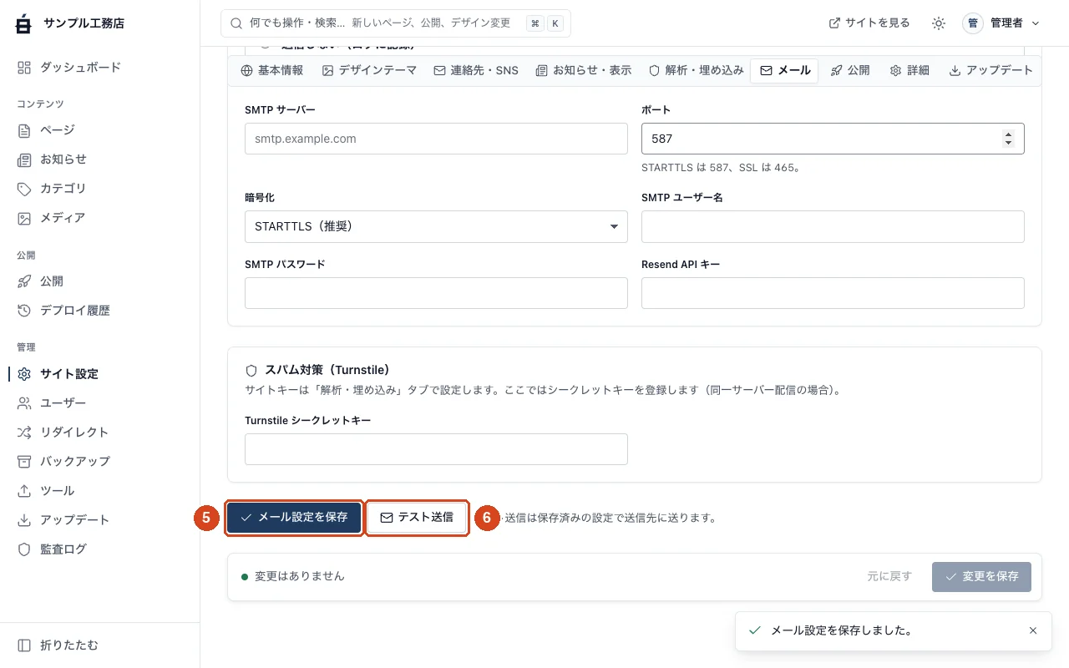This screenshot has height=668, width=1069.
Task: Open the 暗号化 STARTTLS dropdown
Action: click(x=436, y=226)
